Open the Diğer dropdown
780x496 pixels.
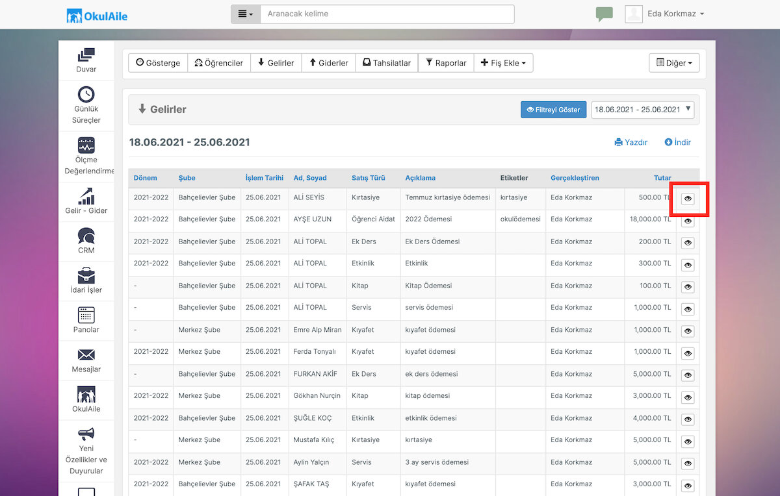pyautogui.click(x=674, y=63)
